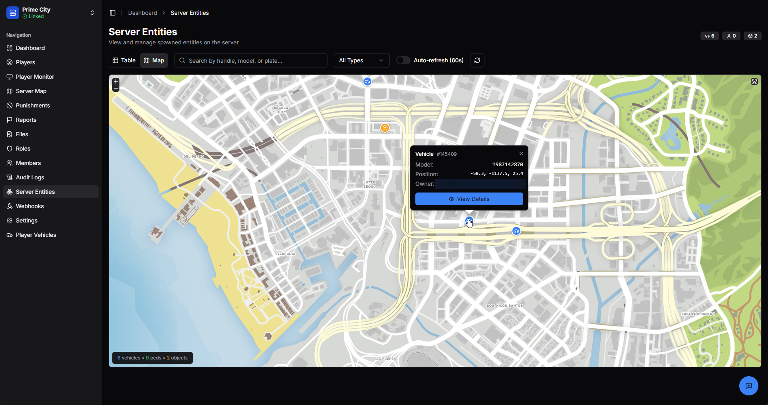The width and height of the screenshot is (768, 405).
Task: Click the Dashboard breadcrumb link
Action: click(143, 13)
